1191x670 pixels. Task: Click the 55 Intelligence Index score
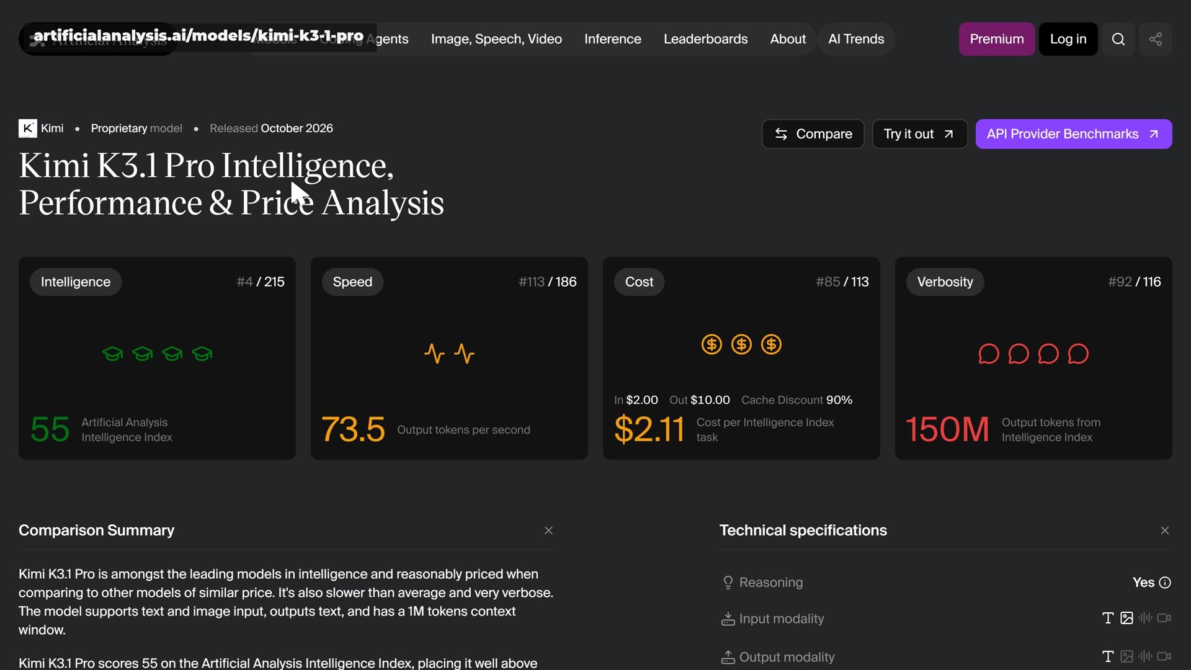coord(50,429)
